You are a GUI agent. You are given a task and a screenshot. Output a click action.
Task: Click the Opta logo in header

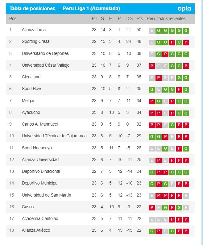(x=184, y=9)
